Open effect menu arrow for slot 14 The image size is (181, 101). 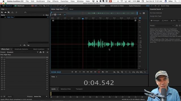click(x=47, y=85)
